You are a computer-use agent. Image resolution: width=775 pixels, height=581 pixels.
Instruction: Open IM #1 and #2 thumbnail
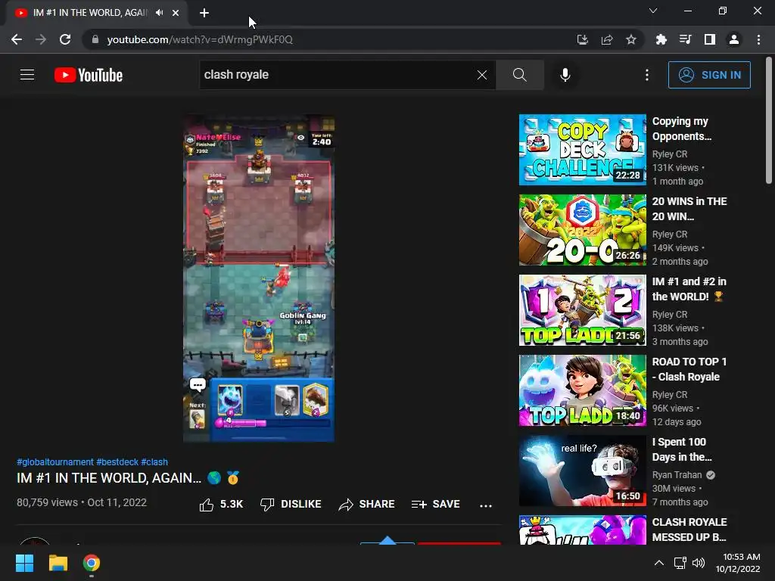(x=582, y=309)
